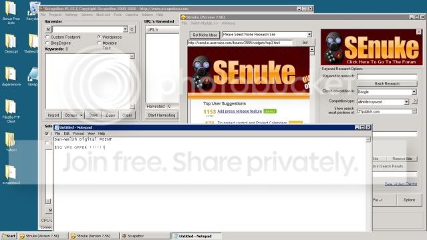Click the Import button in ScrapeBox

pyautogui.click(x=53, y=115)
